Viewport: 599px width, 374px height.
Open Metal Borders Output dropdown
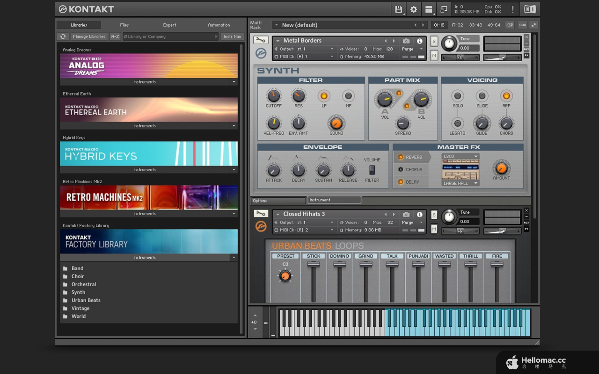click(304, 49)
